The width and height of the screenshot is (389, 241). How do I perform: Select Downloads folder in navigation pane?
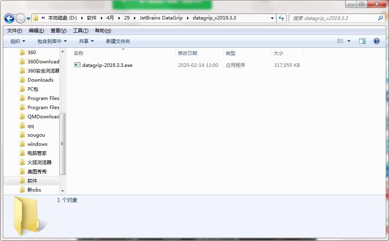pos(40,80)
